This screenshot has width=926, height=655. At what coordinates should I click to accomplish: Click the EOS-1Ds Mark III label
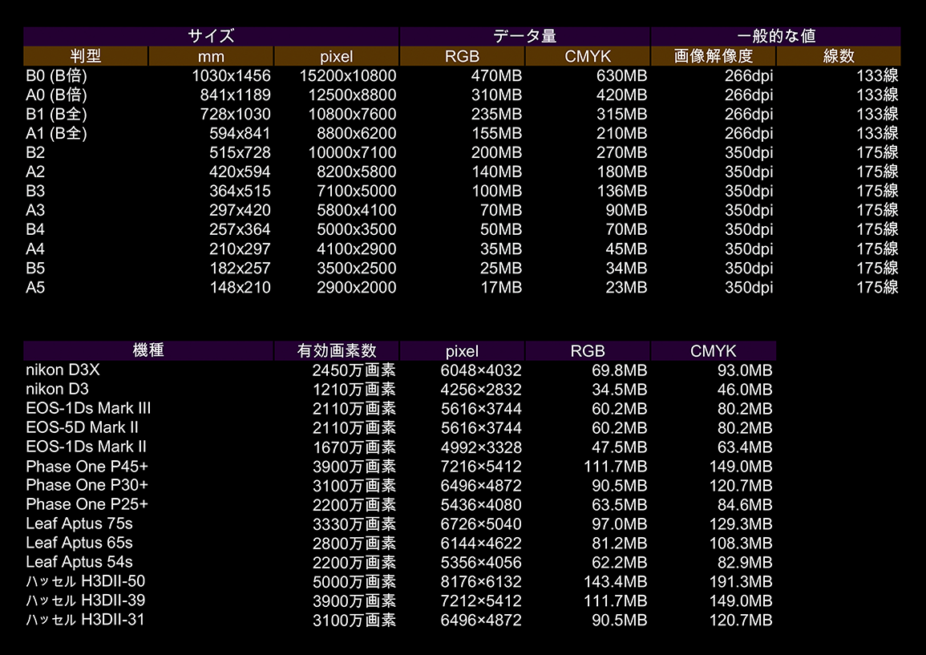point(88,409)
